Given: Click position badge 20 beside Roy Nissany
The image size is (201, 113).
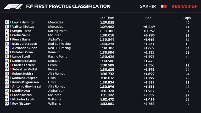Looking at the screenshot, I should (7, 104).
